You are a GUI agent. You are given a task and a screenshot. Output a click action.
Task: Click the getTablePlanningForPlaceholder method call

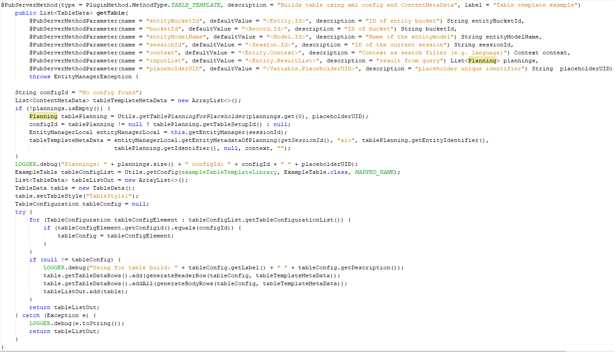[x=192, y=116]
